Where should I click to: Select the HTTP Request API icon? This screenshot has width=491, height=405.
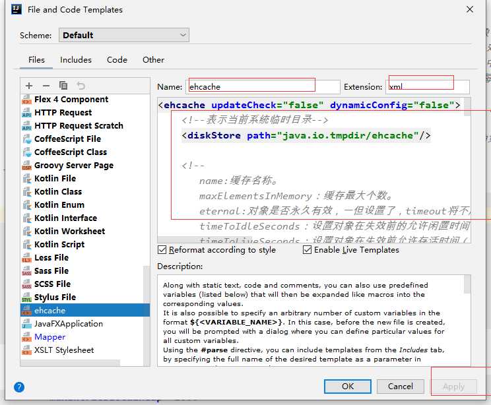click(27, 113)
